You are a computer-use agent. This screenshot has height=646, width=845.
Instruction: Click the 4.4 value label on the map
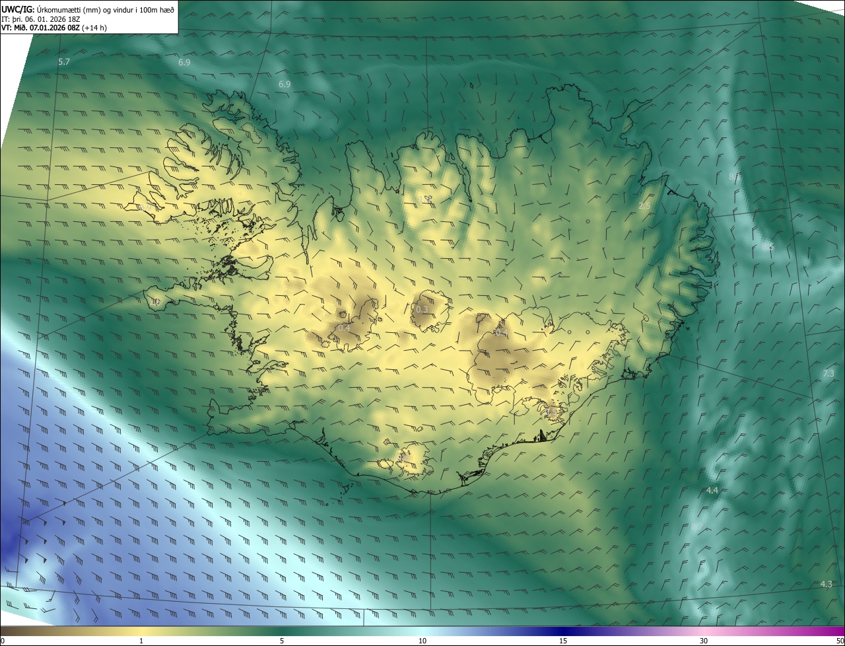point(712,490)
